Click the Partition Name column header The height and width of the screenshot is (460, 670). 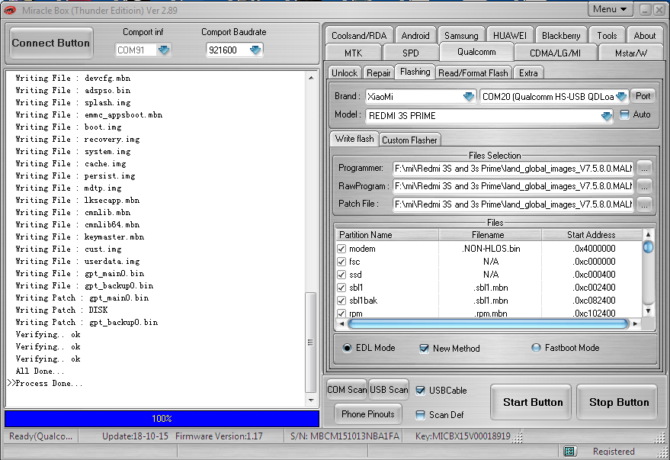tap(387, 235)
